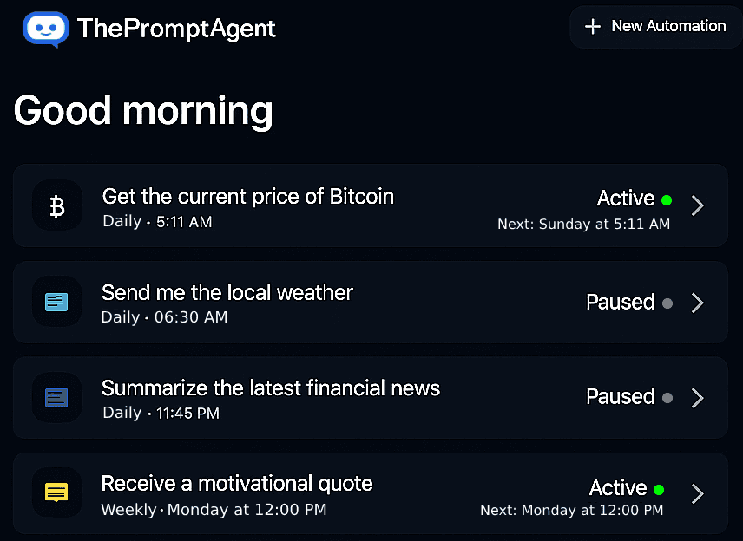Click the local weather automation icon
This screenshot has width=743, height=541.
[56, 302]
